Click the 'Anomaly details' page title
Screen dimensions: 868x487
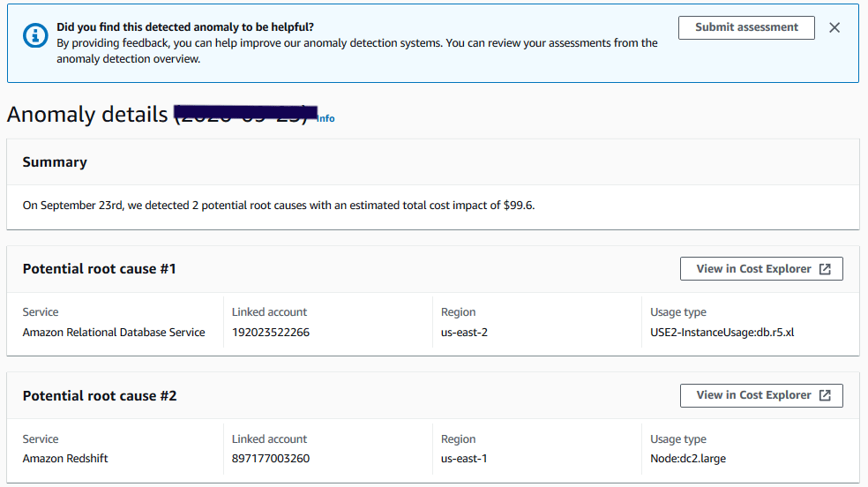tap(87, 115)
